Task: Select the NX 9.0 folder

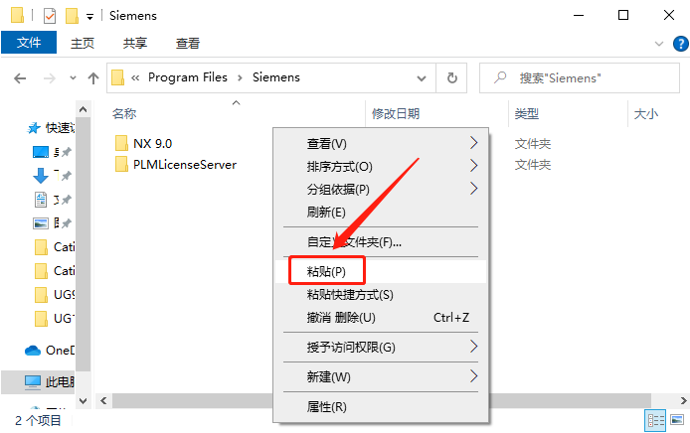Action: [x=152, y=143]
